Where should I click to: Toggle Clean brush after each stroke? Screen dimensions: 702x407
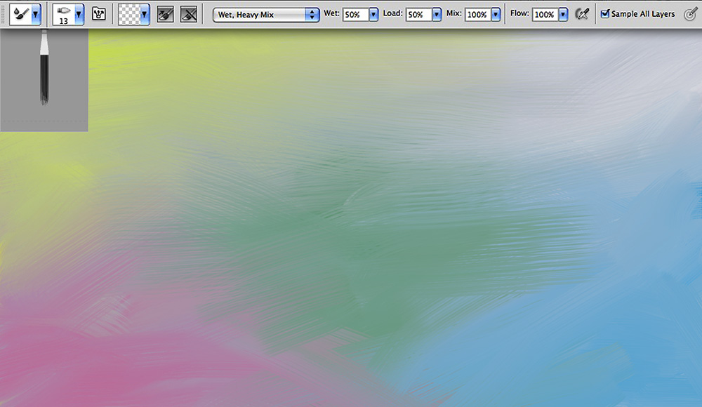(x=188, y=15)
